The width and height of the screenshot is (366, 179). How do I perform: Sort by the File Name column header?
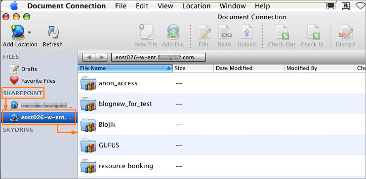[x=125, y=68]
